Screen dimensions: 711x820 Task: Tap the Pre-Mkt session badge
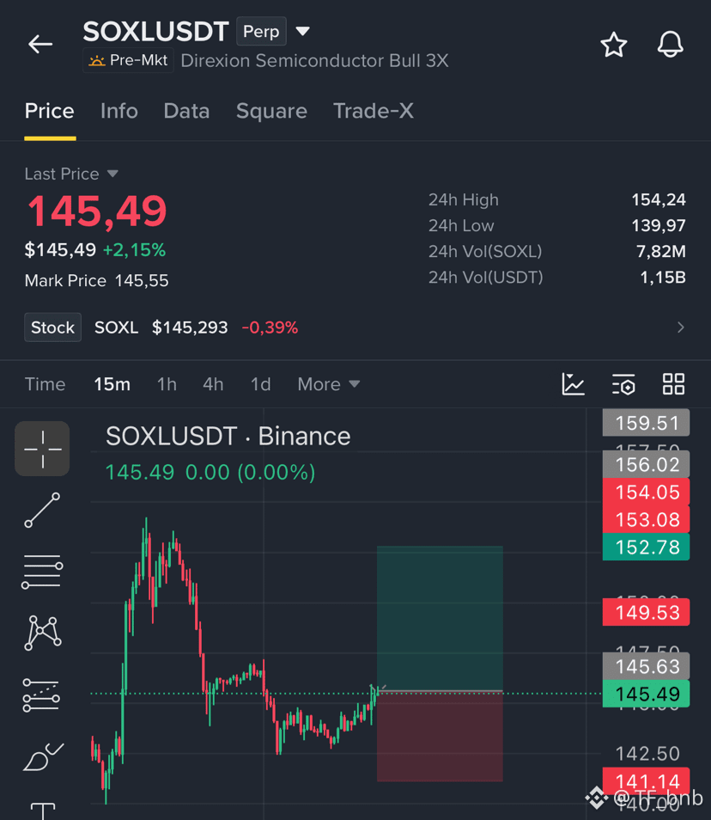pyautogui.click(x=129, y=61)
